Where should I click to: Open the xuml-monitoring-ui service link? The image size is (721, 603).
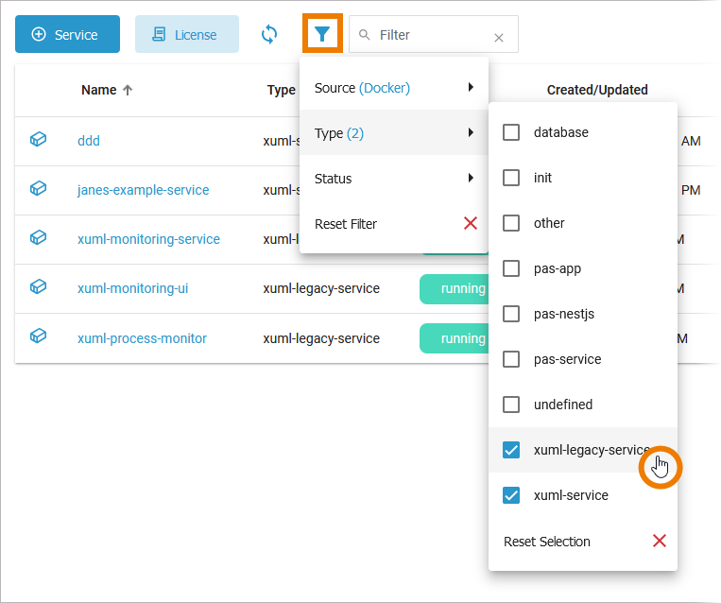click(x=132, y=288)
